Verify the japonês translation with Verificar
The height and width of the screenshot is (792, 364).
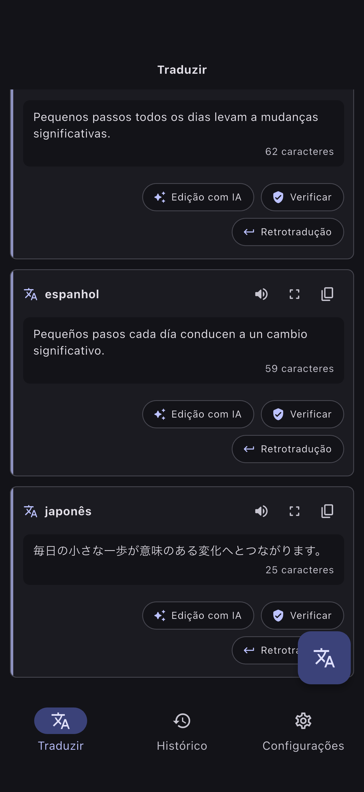click(x=302, y=616)
